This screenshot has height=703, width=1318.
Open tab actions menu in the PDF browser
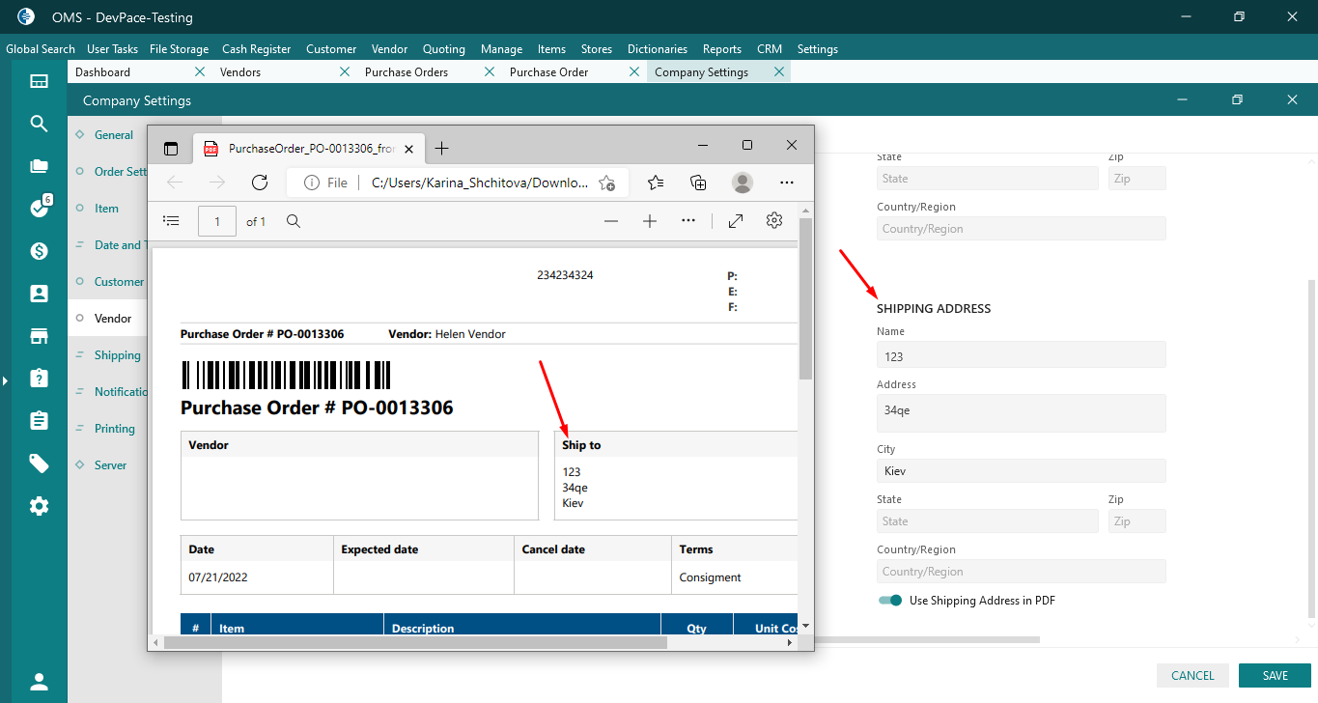[x=171, y=149]
